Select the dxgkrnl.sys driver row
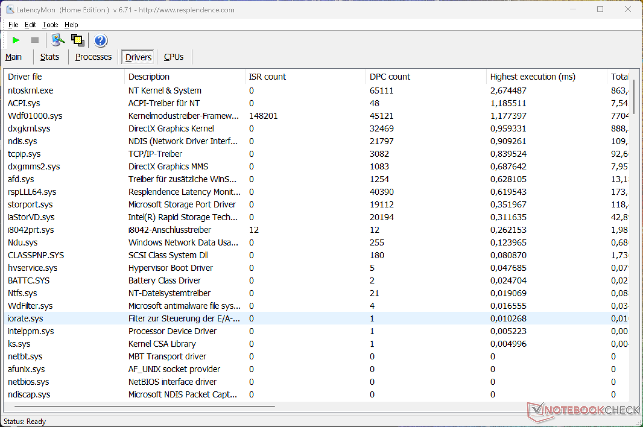This screenshot has height=427, width=643. coord(316,128)
